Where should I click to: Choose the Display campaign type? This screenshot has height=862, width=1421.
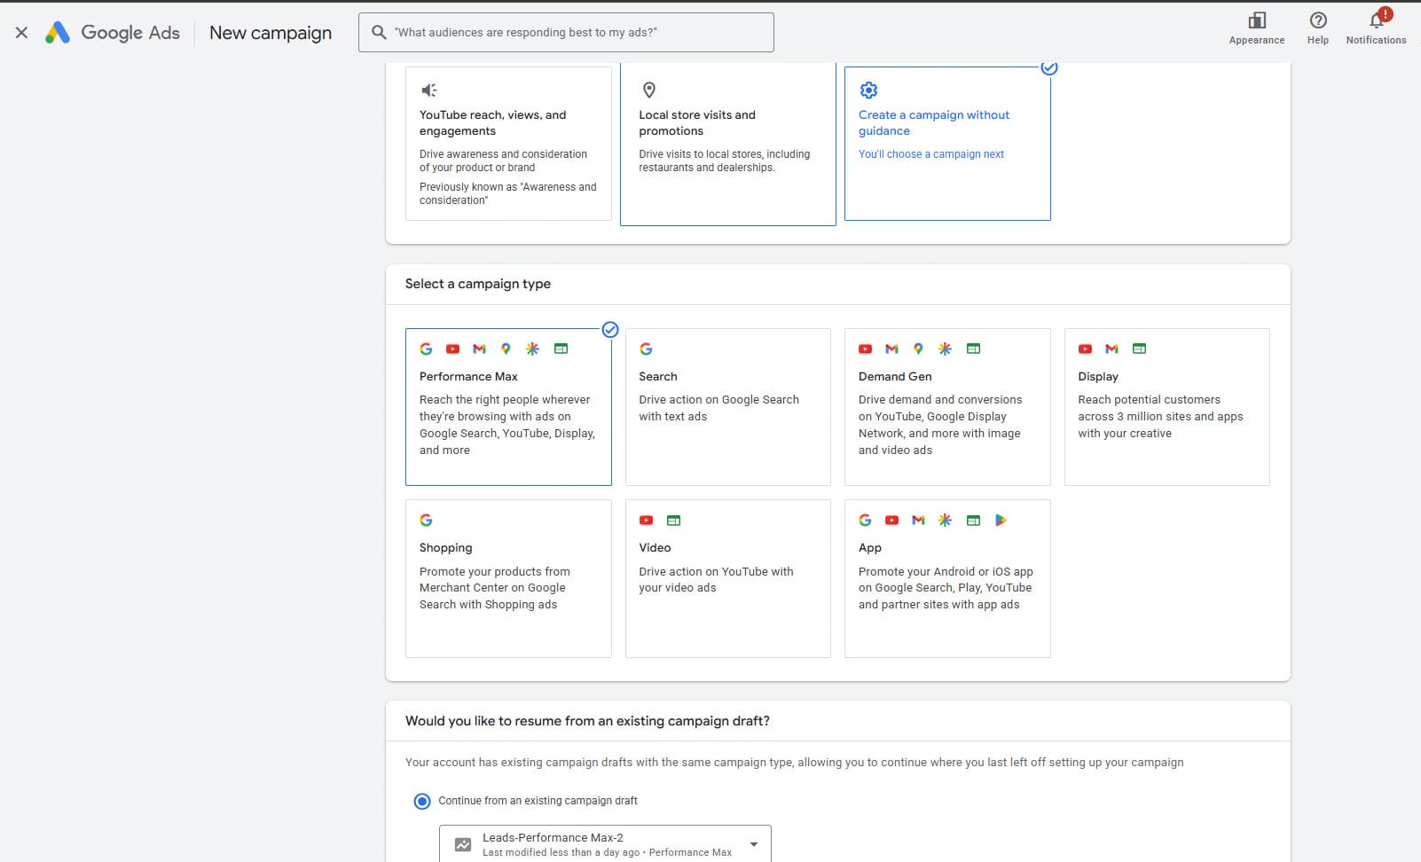[1166, 407]
